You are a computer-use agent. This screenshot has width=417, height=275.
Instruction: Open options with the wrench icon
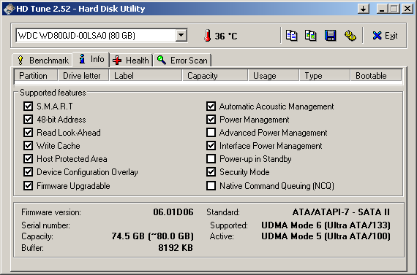tap(350, 36)
